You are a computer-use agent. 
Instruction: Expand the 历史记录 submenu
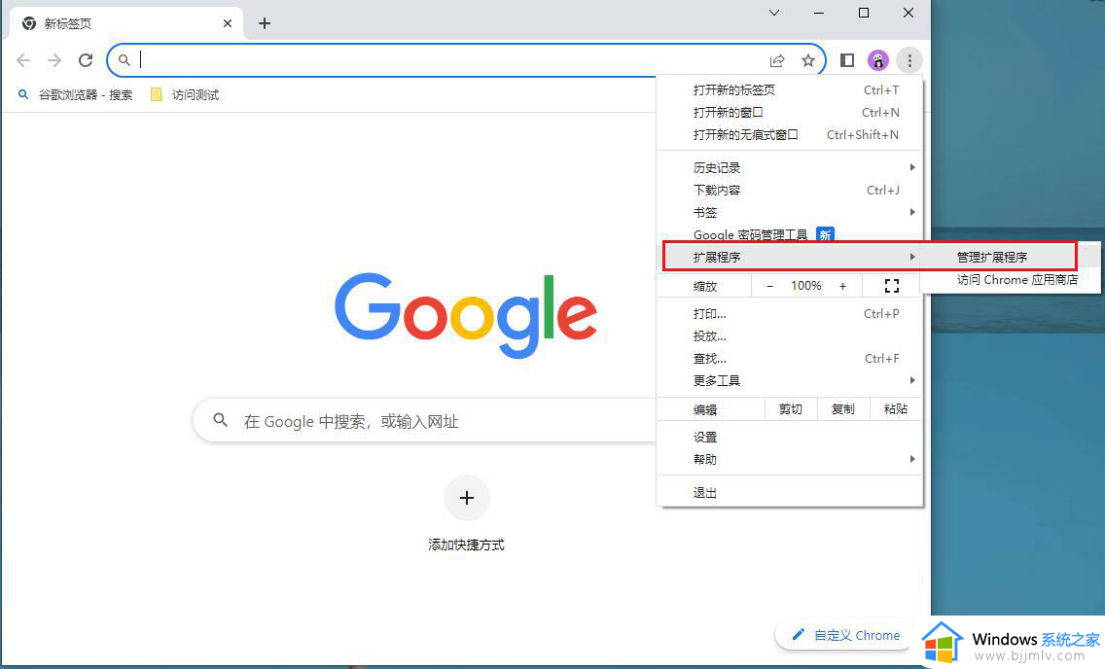click(x=789, y=167)
